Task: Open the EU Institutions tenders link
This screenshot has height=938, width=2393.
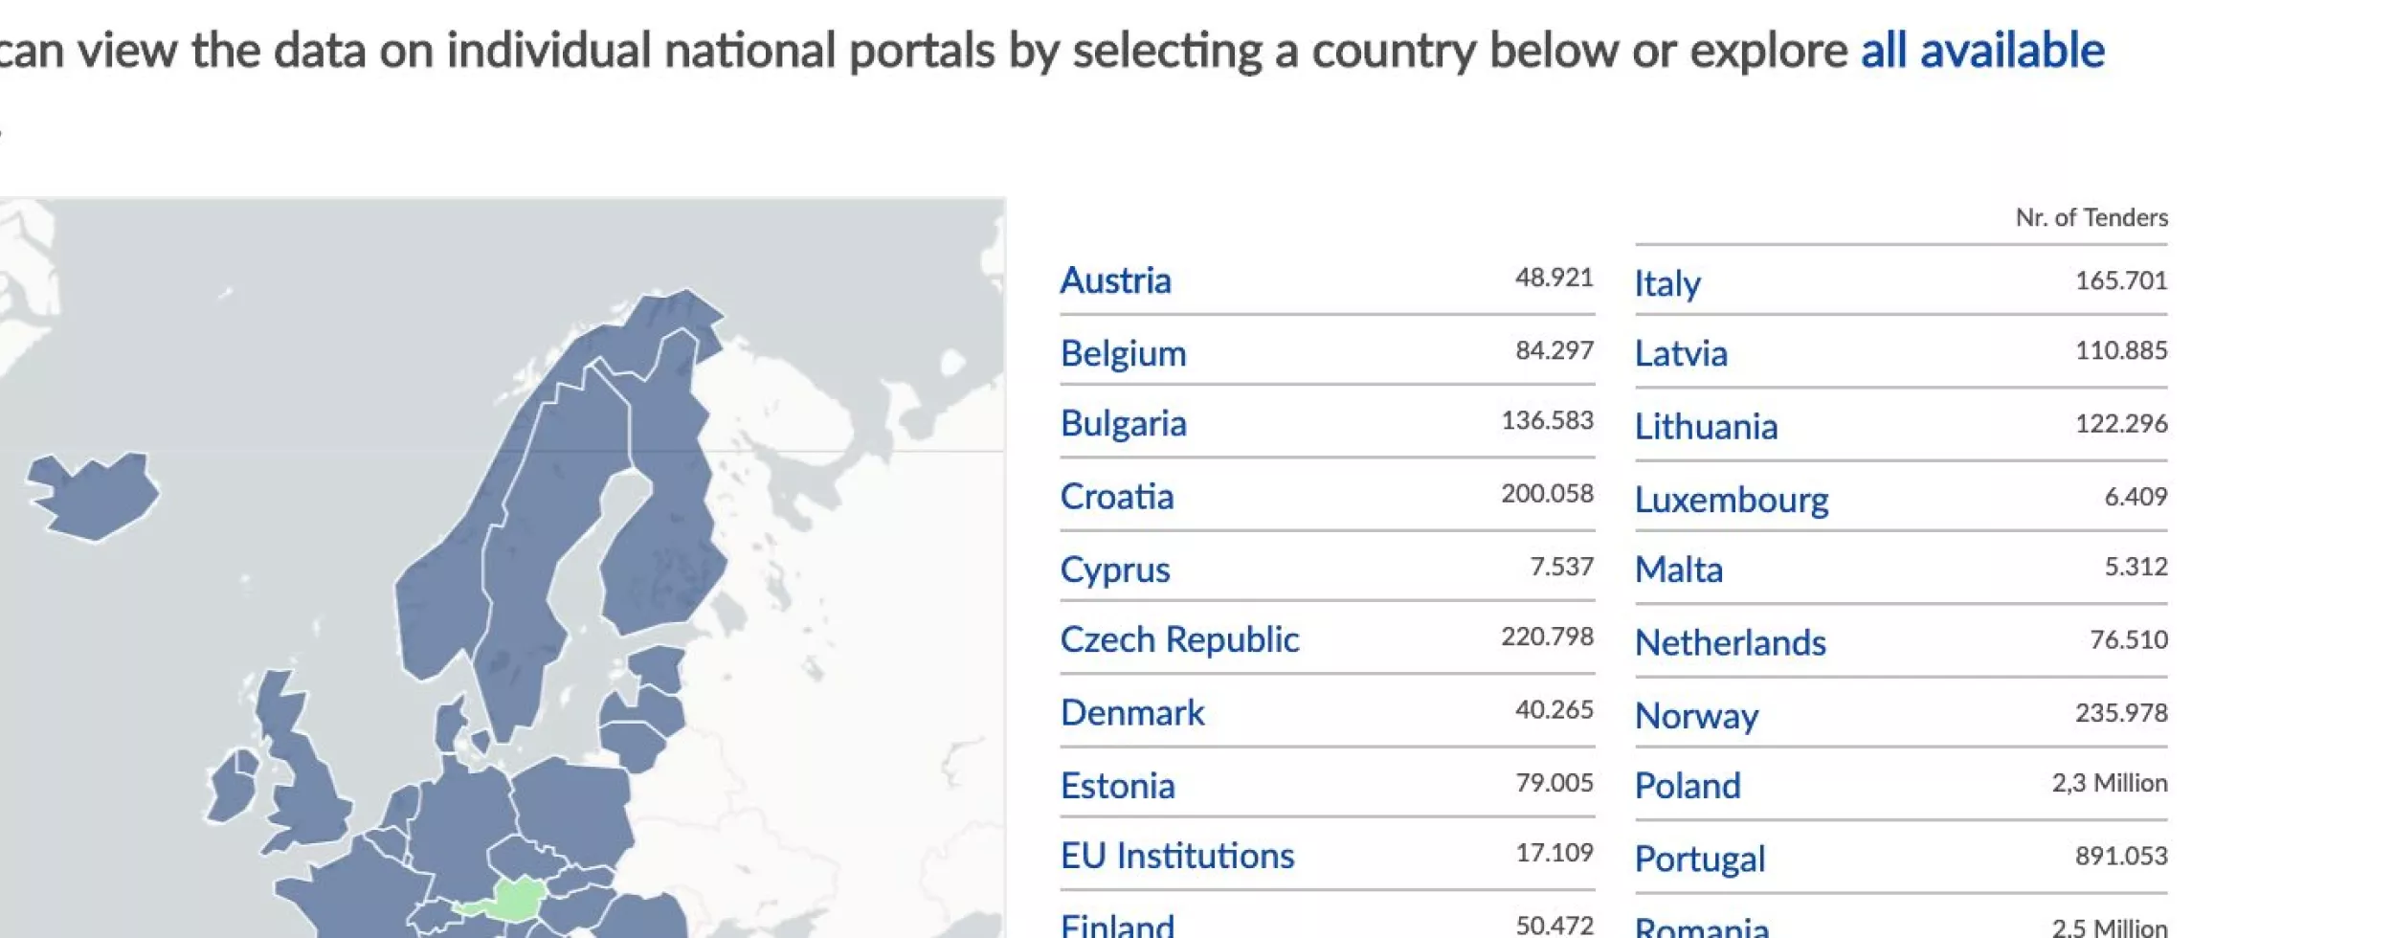Action: (x=1176, y=855)
